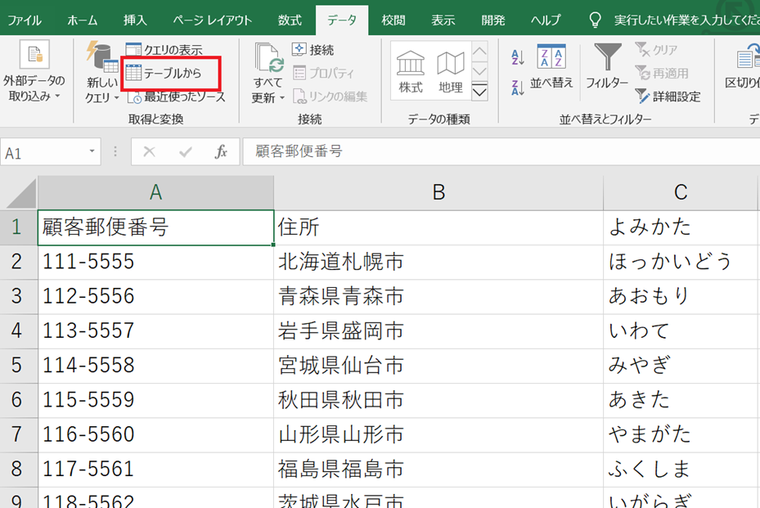Click Advanced (詳細設定) filter button
The height and width of the screenshot is (508, 760).
(x=668, y=97)
